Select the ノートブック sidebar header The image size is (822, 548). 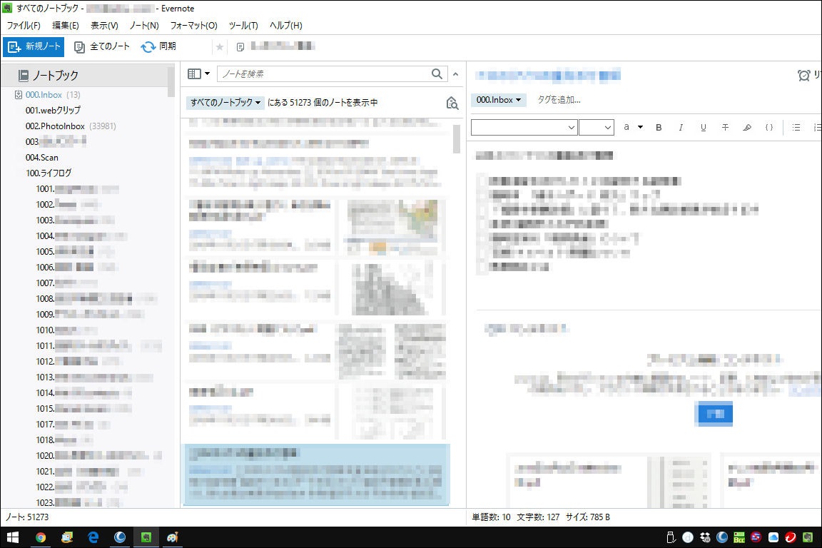click(85, 76)
